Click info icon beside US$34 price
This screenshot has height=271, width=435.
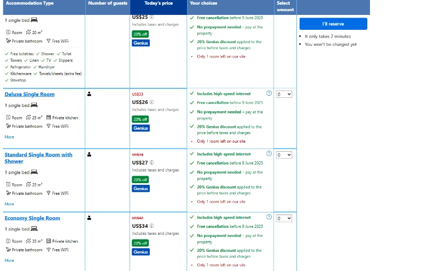click(151, 226)
